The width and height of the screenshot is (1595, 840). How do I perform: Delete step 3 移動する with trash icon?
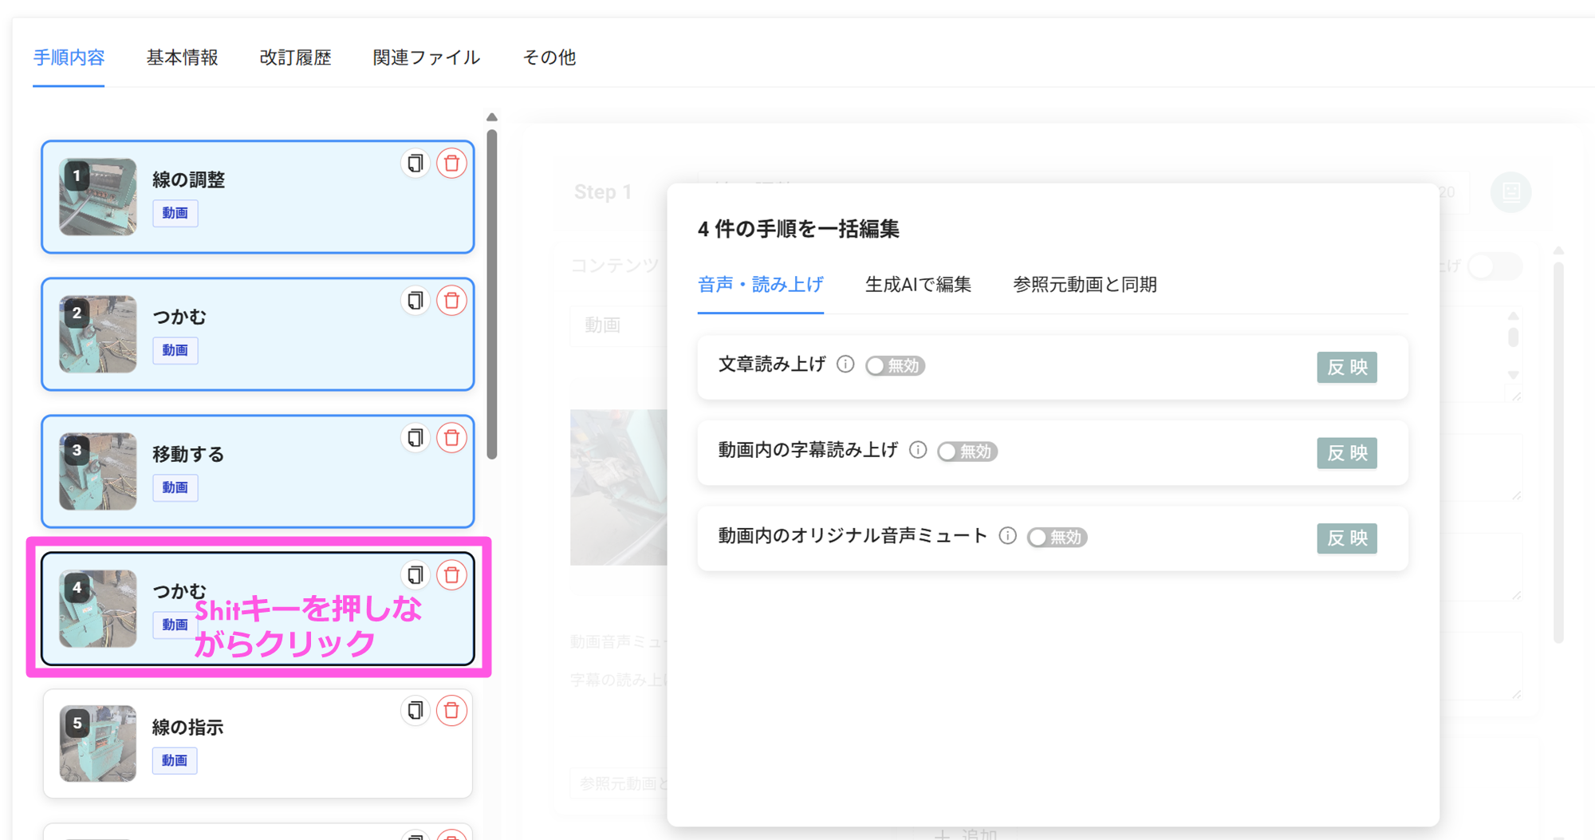(451, 438)
